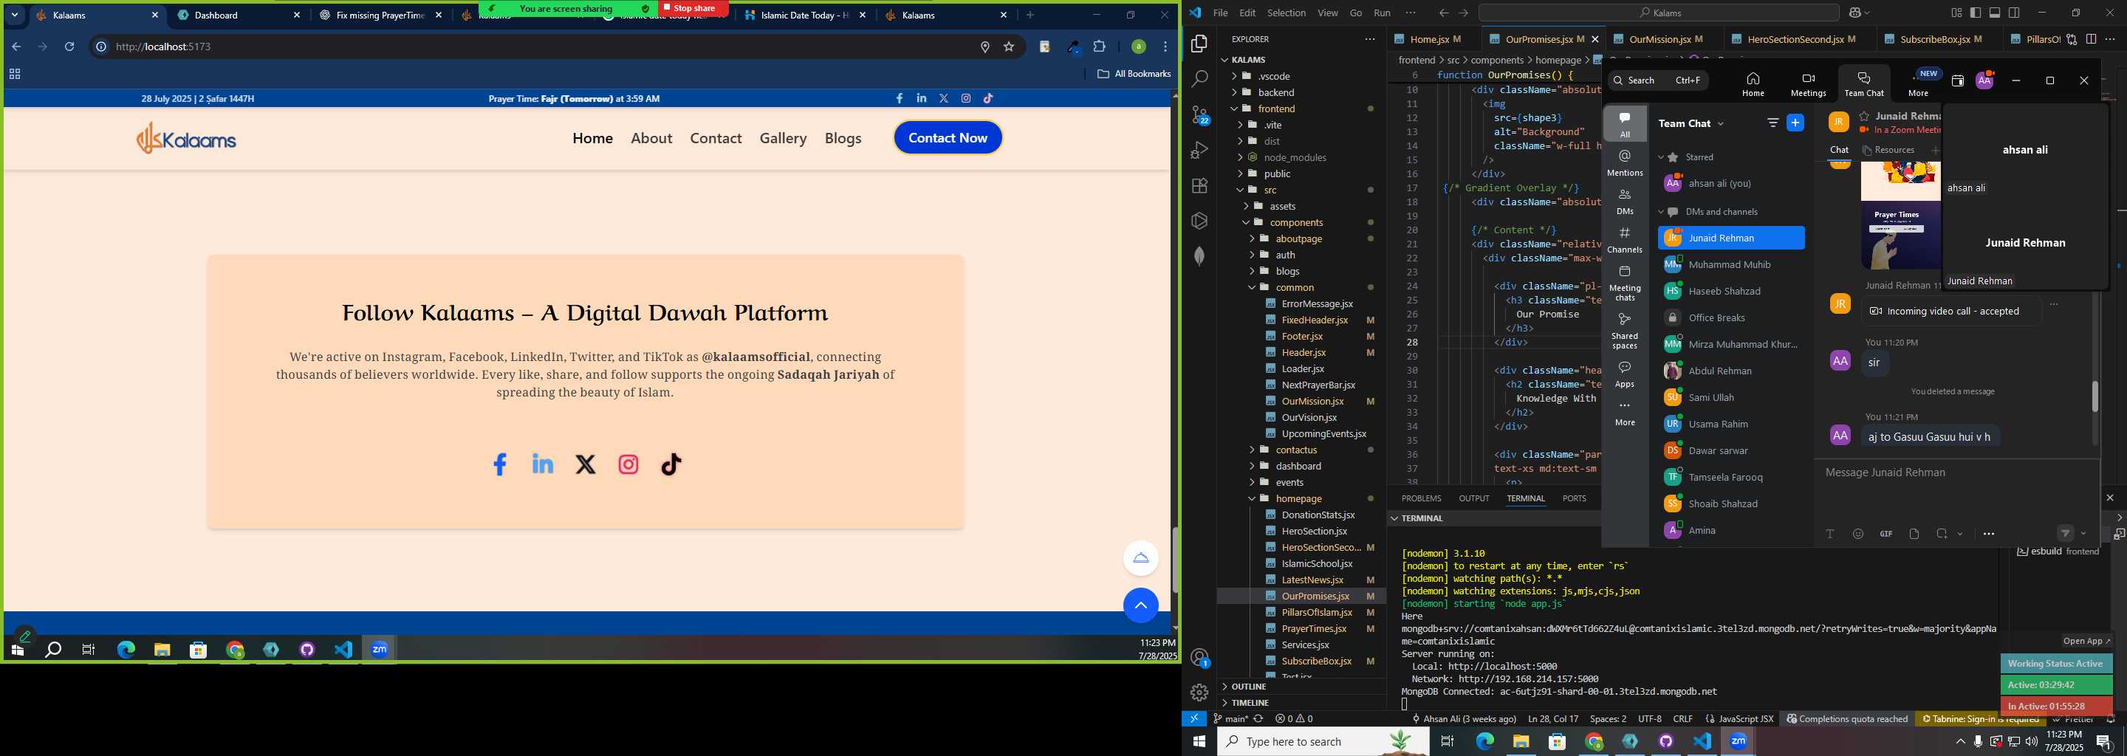Open the Selection menu in VS Code
This screenshot has height=756, width=2127.
[1287, 13]
